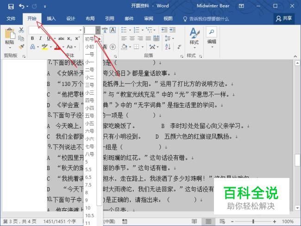Screen dimensions: 301x226
Task: Collapse the font size dropdown arrow
Action: (x=98, y=30)
